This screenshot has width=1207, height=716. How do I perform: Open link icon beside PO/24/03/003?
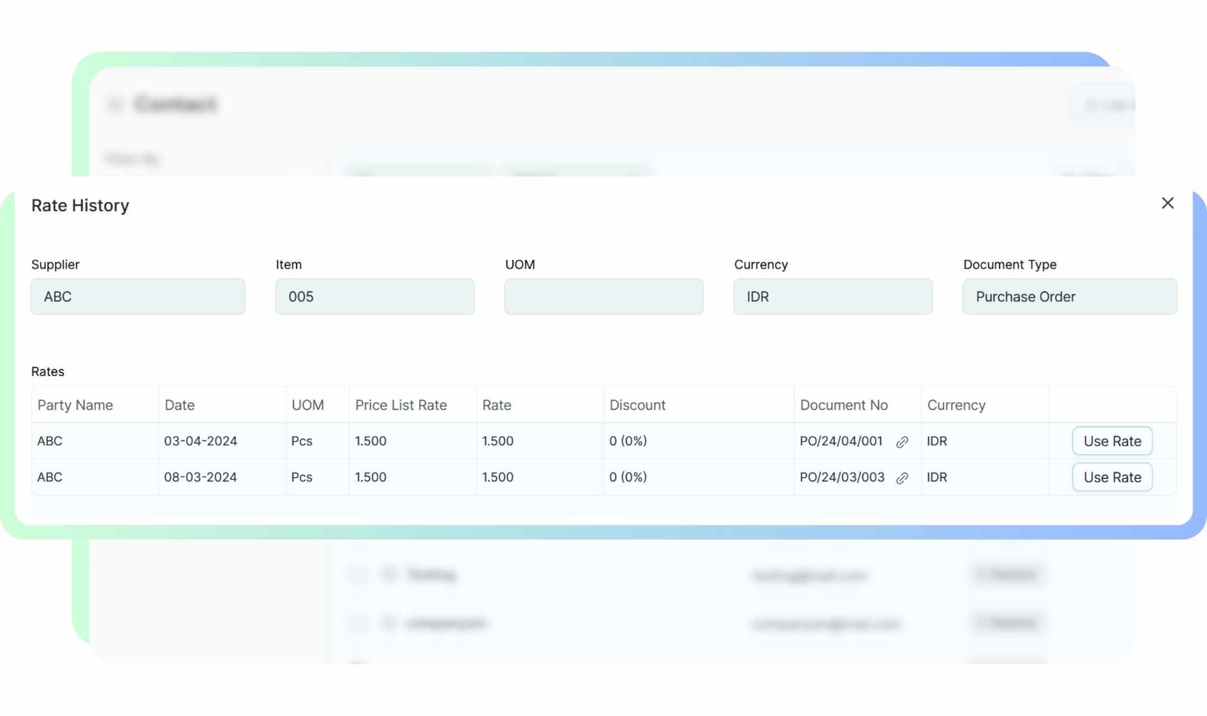click(902, 478)
